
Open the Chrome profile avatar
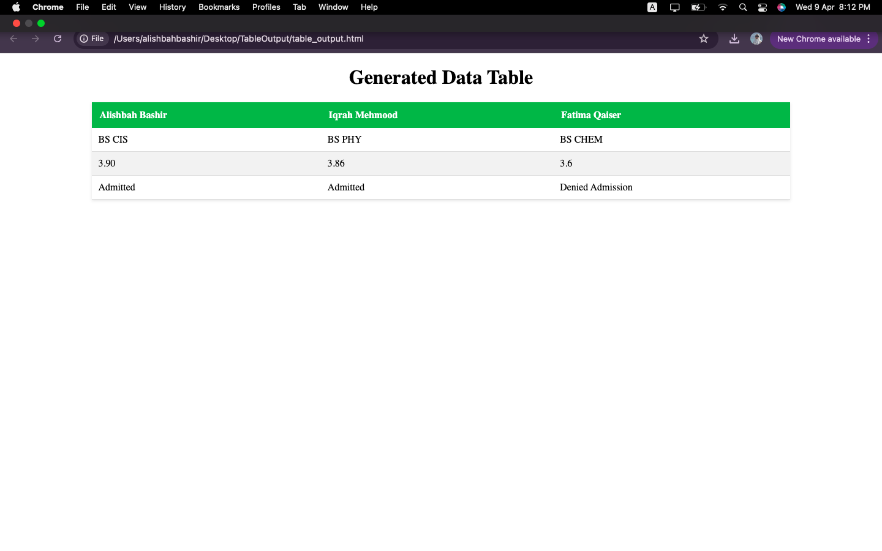point(756,39)
